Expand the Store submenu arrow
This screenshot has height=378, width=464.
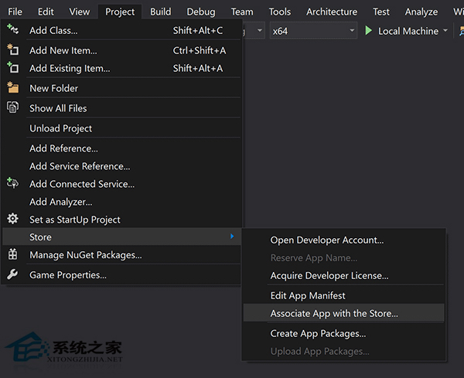click(x=232, y=236)
